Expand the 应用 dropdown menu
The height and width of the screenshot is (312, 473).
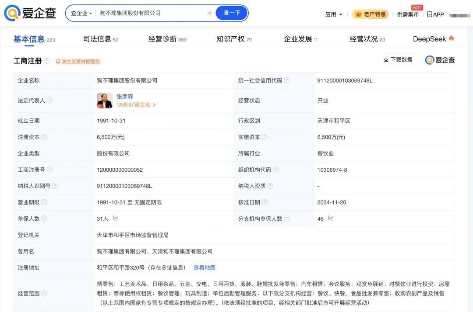click(333, 14)
